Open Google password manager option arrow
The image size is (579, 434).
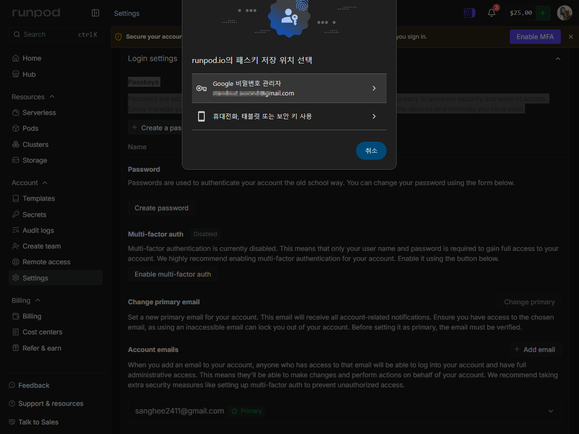pyautogui.click(x=374, y=88)
